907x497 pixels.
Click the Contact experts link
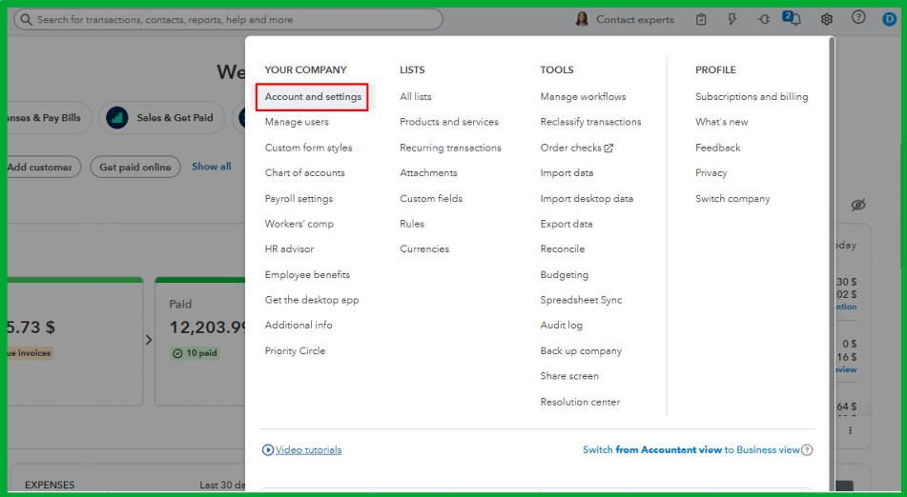pos(634,20)
